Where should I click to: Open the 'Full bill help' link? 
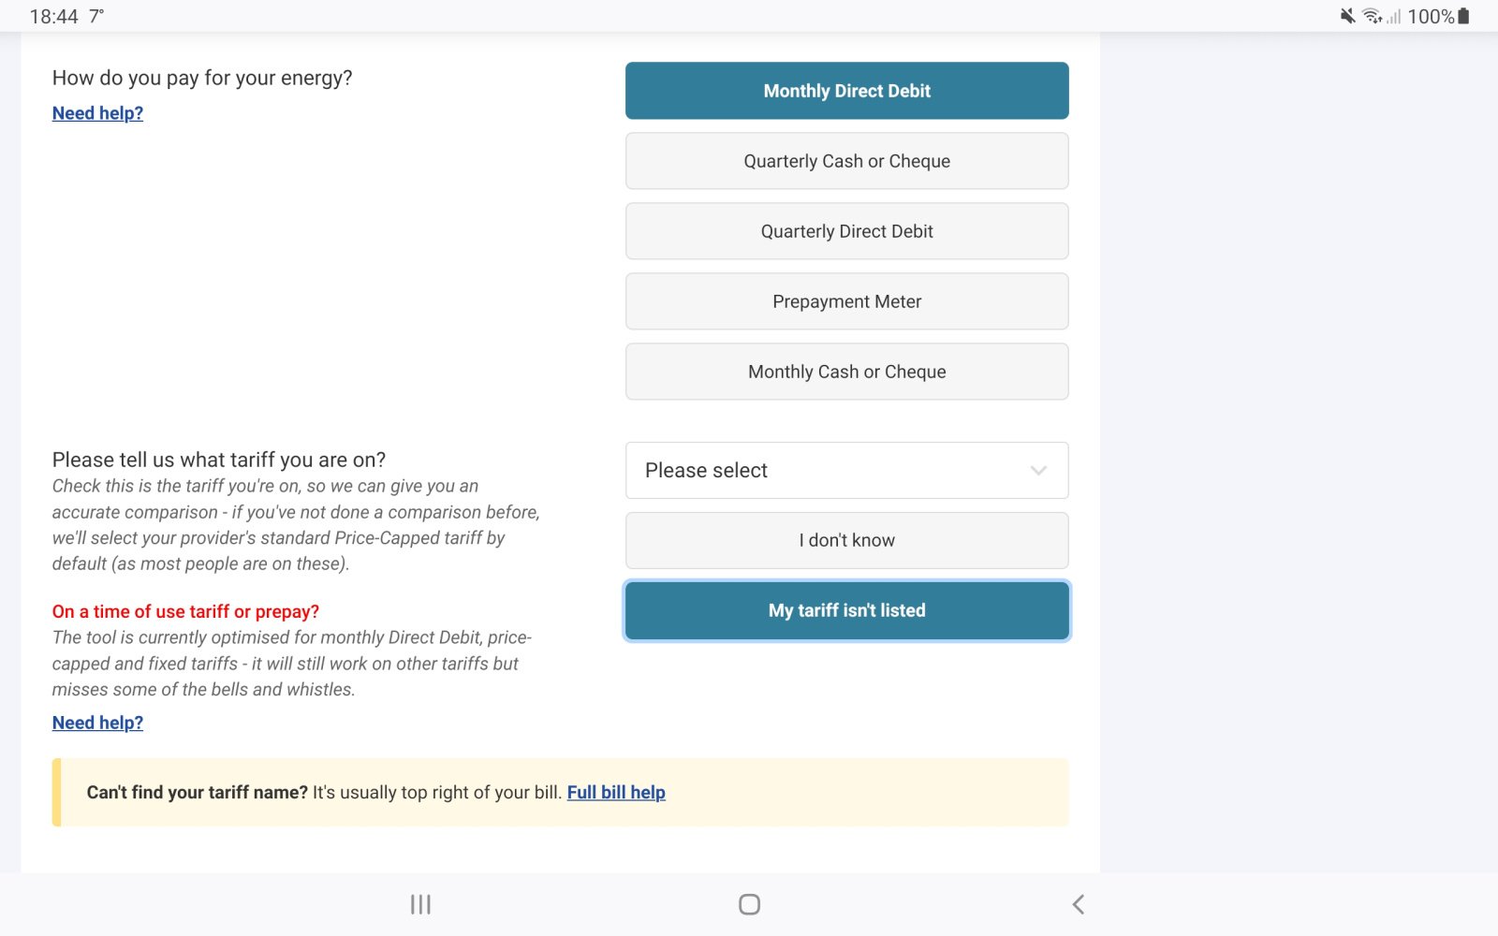616,793
